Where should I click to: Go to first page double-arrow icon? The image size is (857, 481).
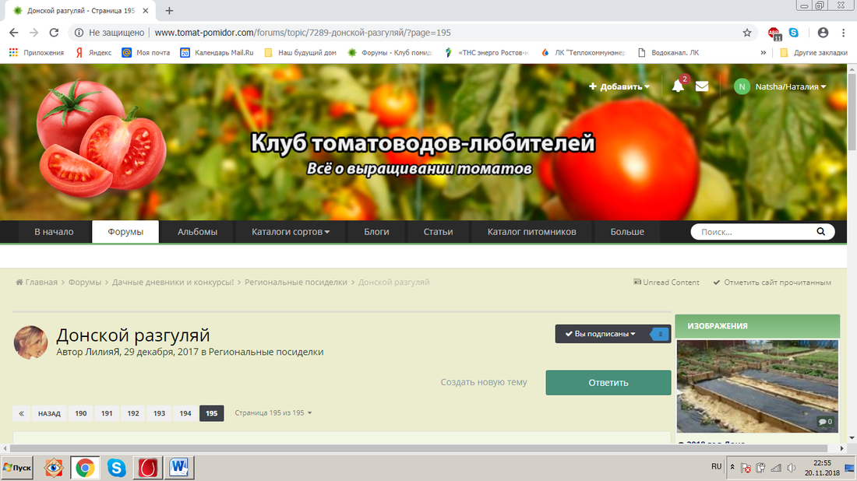click(22, 413)
